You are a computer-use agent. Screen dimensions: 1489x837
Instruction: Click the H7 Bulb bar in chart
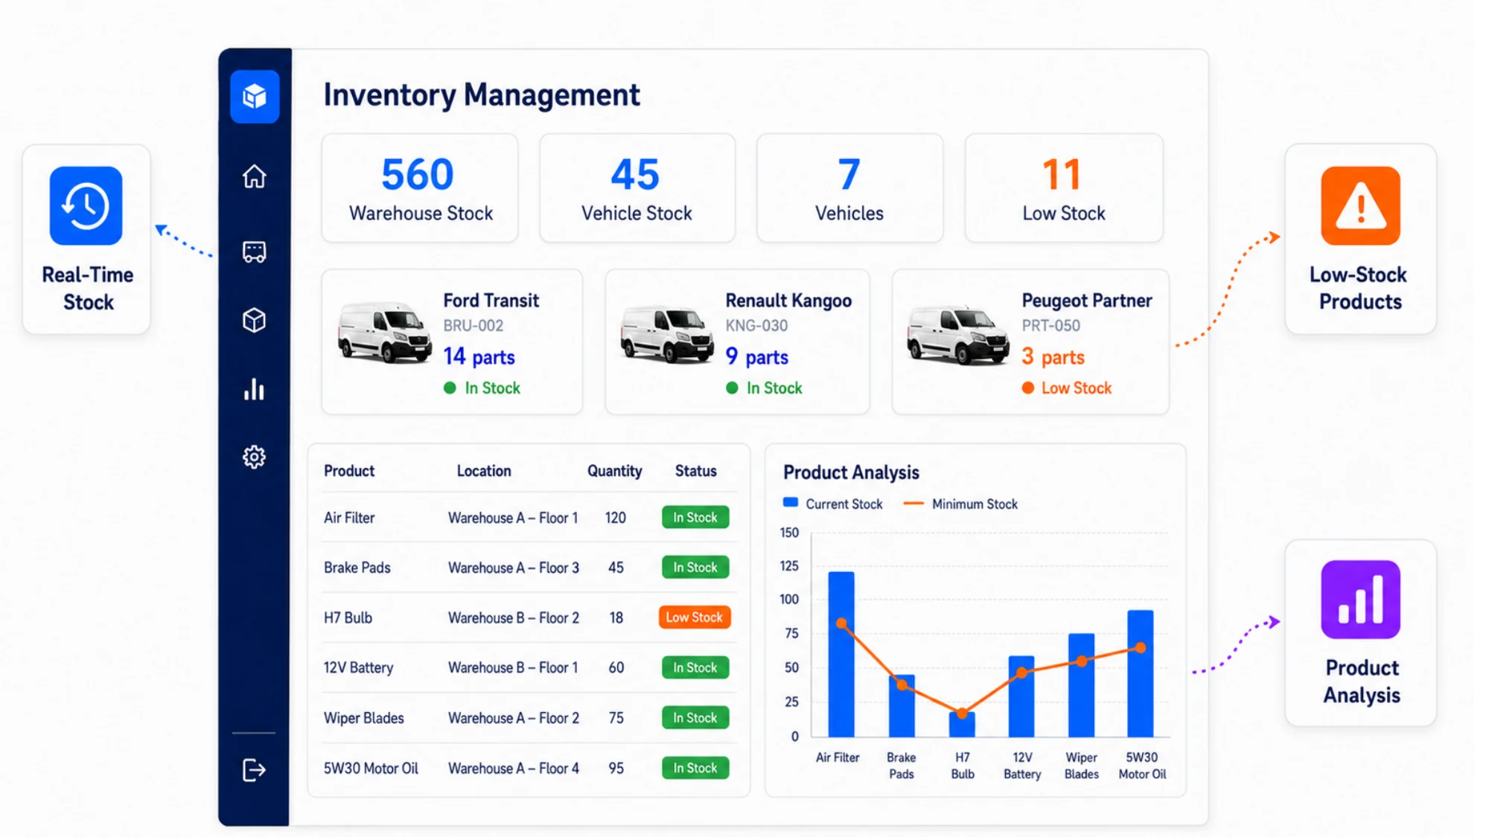point(962,724)
